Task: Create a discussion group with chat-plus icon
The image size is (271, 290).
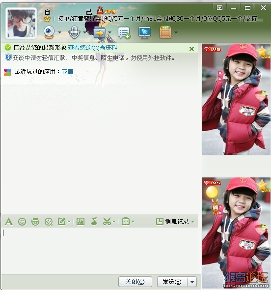Action: click(124, 33)
